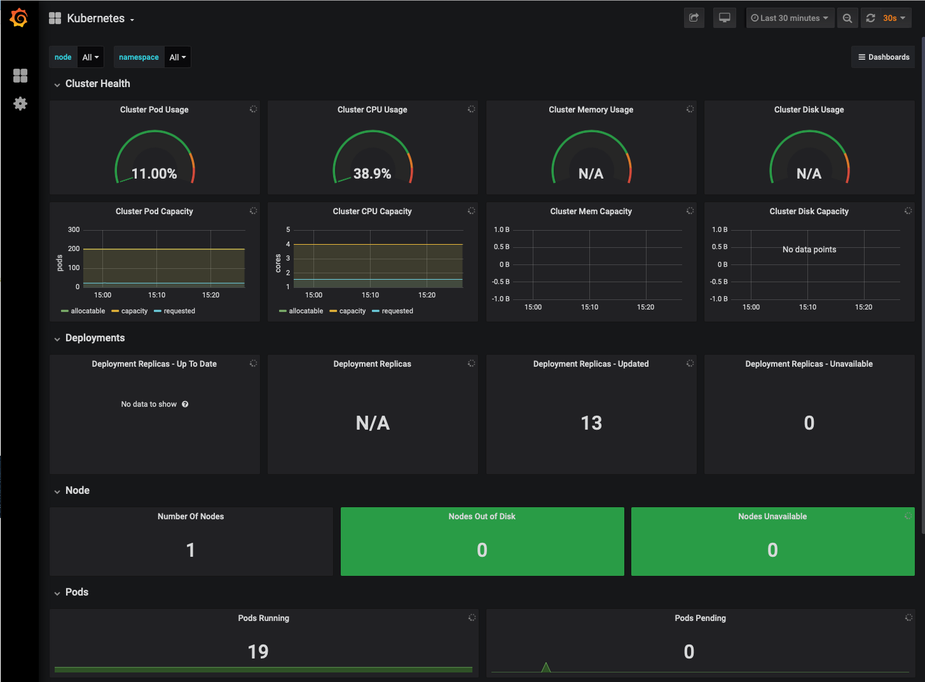Toggle the capacity series in CPU Capacity legend
Image resolution: width=925 pixels, height=682 pixels.
348,311
